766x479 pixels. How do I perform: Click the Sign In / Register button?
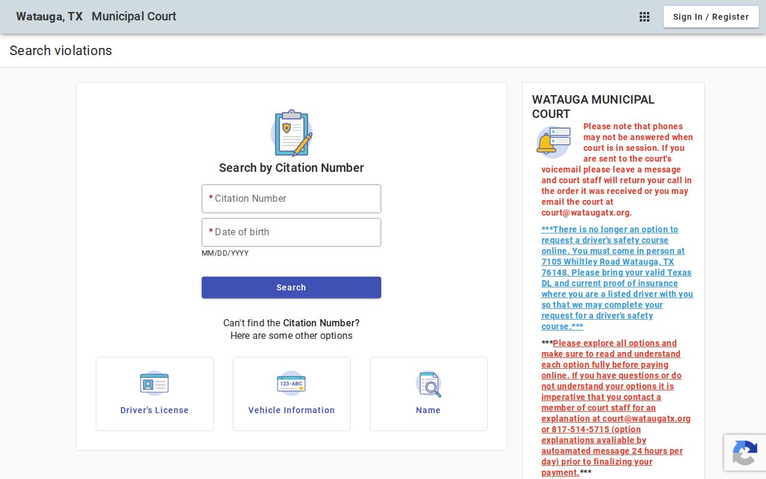tap(711, 17)
